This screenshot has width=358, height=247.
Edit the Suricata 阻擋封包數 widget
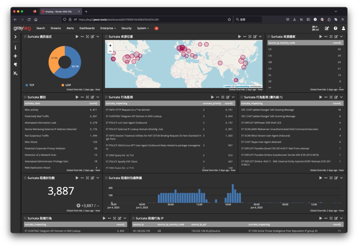coord(92,178)
